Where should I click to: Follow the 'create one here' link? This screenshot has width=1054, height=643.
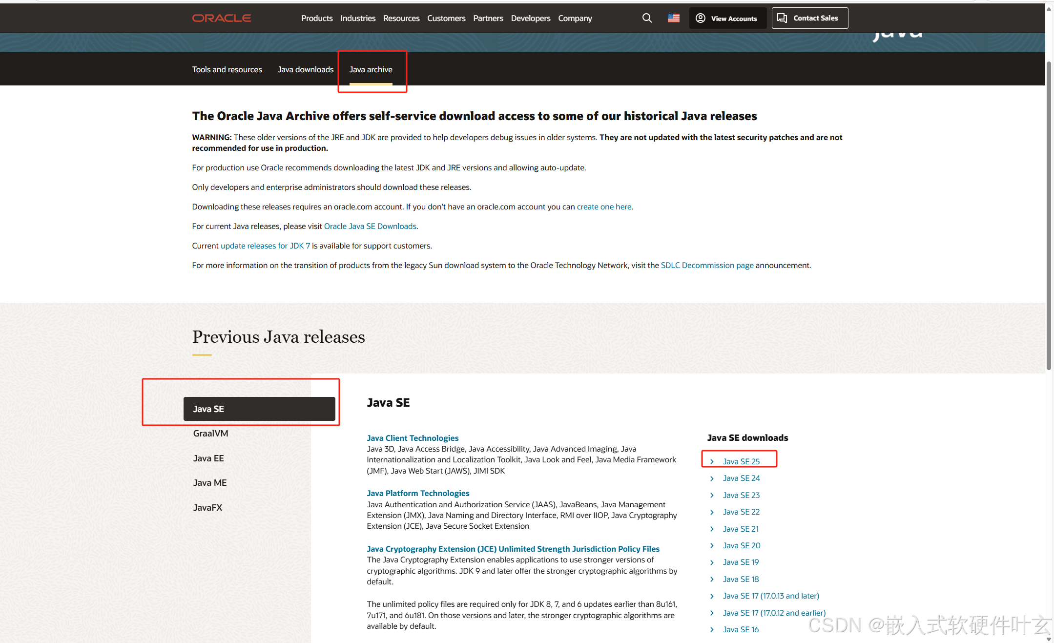click(604, 207)
